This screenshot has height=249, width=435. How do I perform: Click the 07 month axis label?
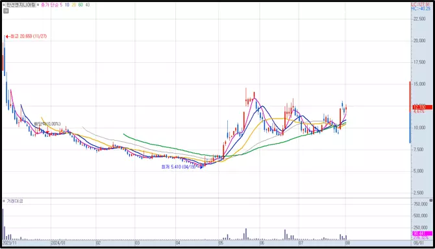coord(301,243)
